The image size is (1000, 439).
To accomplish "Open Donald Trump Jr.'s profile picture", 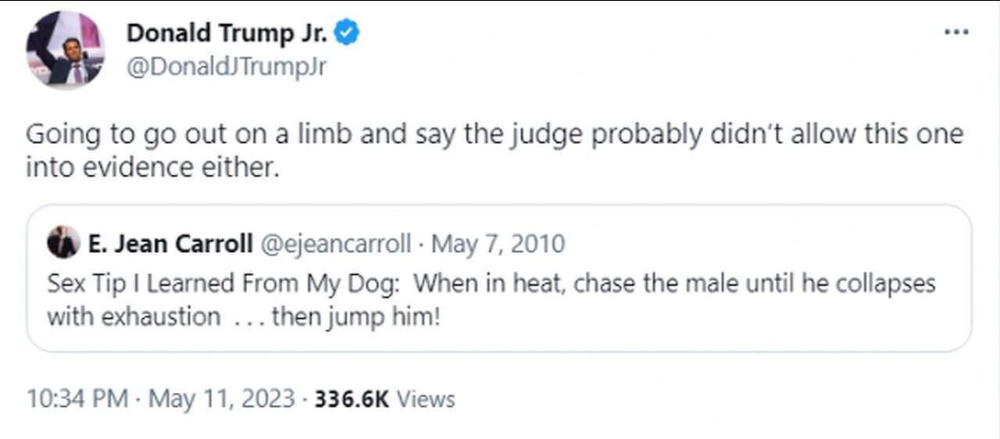I will (x=65, y=50).
